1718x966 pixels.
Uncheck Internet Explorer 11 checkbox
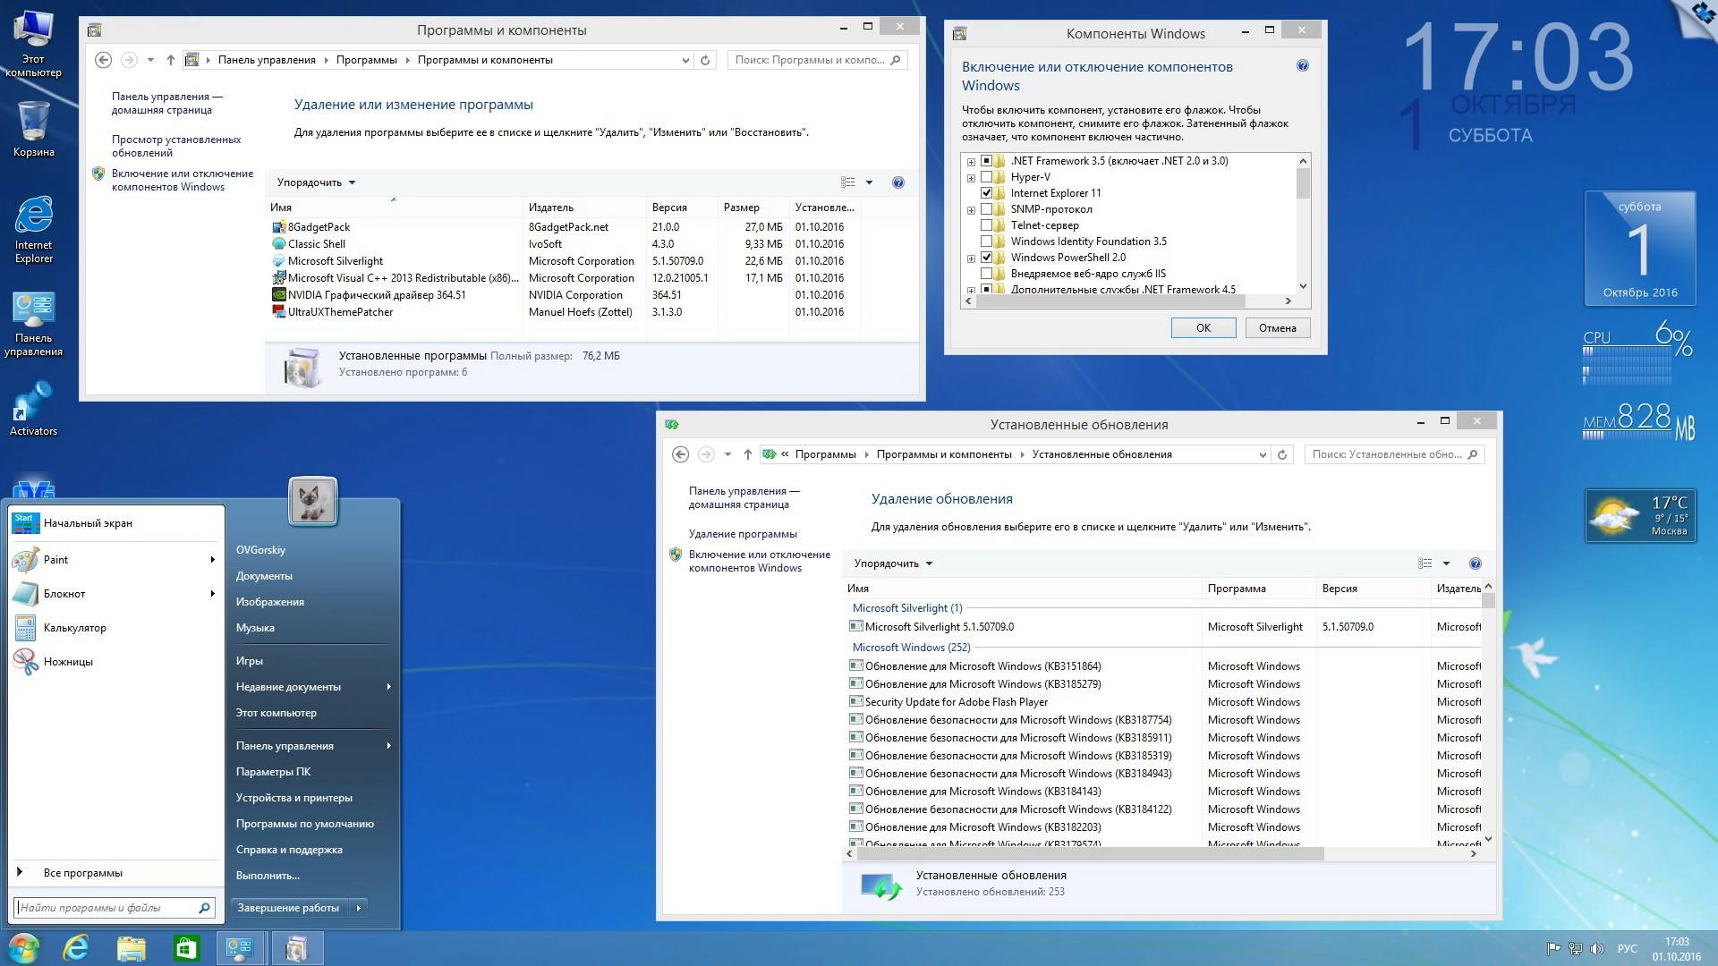[986, 193]
